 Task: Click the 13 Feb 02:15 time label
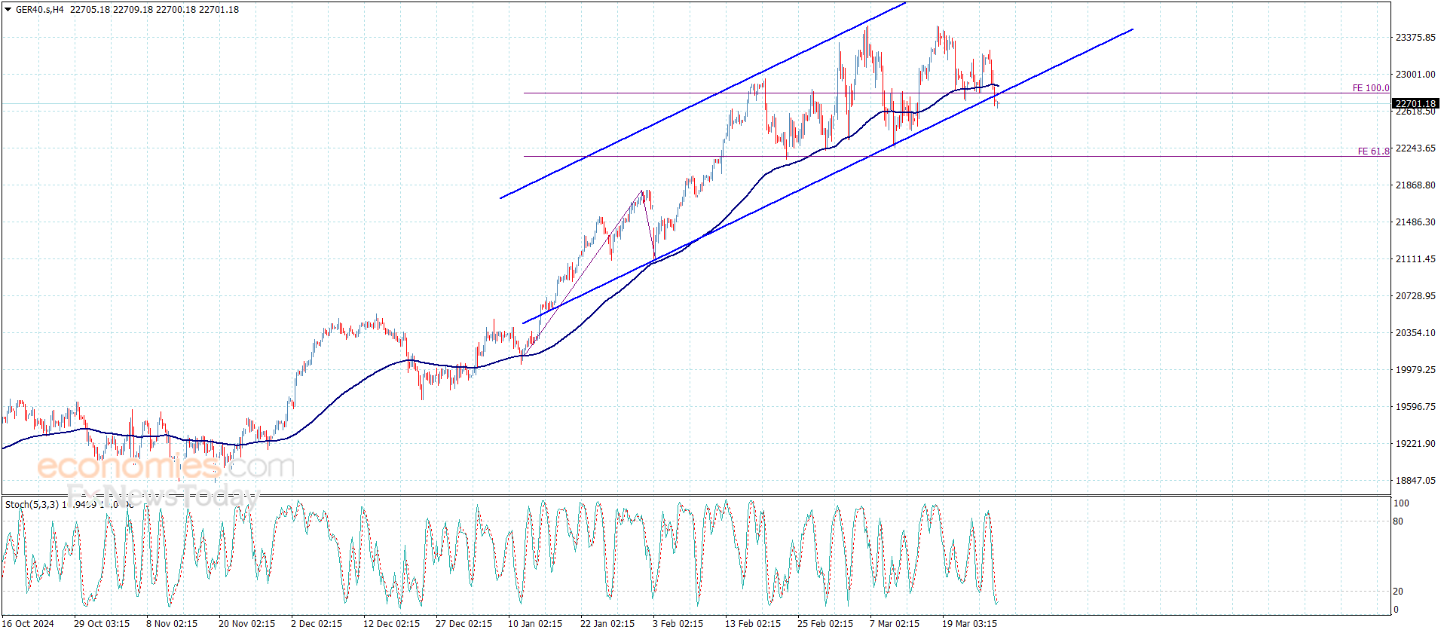point(753,624)
